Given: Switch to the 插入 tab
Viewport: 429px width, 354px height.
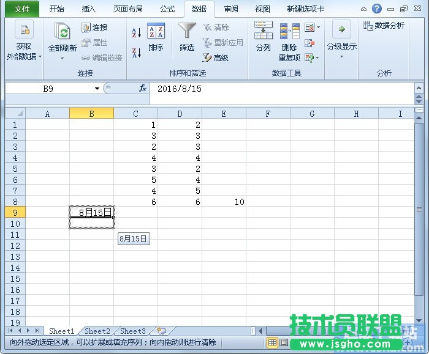Looking at the screenshot, I should (x=89, y=9).
